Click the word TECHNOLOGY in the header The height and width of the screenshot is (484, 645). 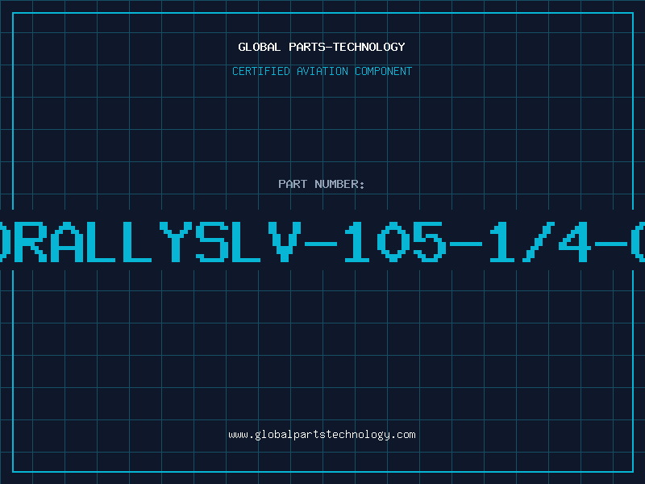click(369, 47)
